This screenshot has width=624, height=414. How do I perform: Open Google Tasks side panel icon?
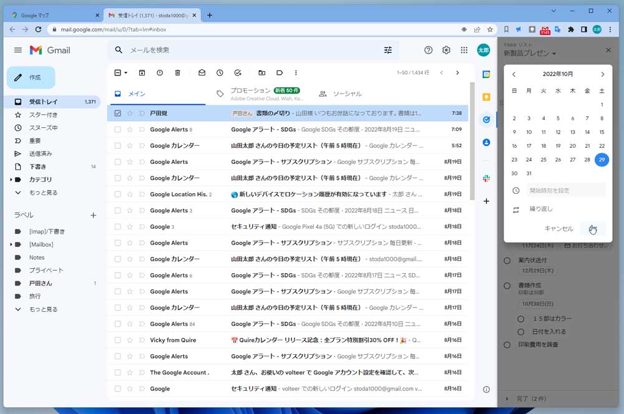pyautogui.click(x=486, y=120)
